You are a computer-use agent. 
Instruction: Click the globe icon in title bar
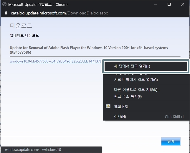tap(4, 4)
